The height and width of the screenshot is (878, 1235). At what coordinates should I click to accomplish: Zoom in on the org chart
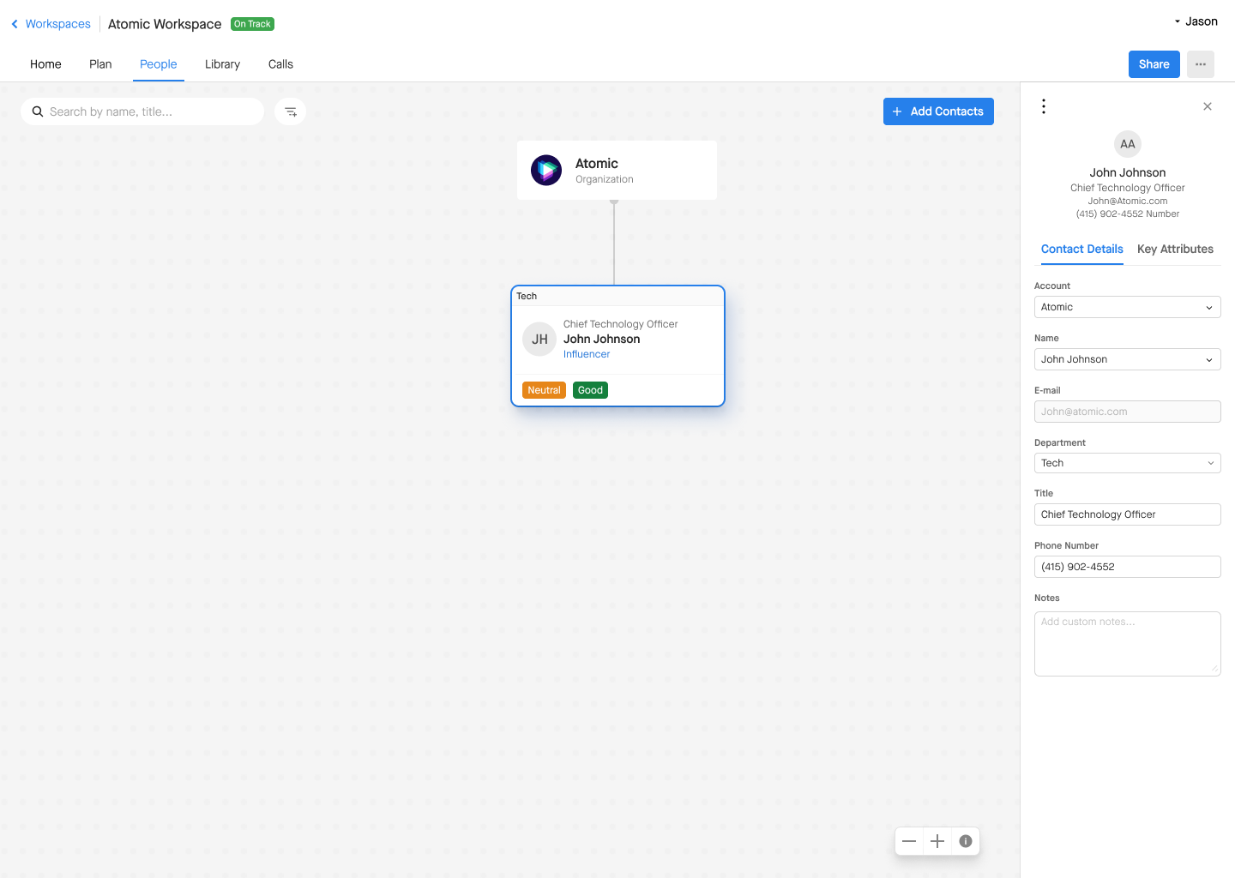click(937, 841)
